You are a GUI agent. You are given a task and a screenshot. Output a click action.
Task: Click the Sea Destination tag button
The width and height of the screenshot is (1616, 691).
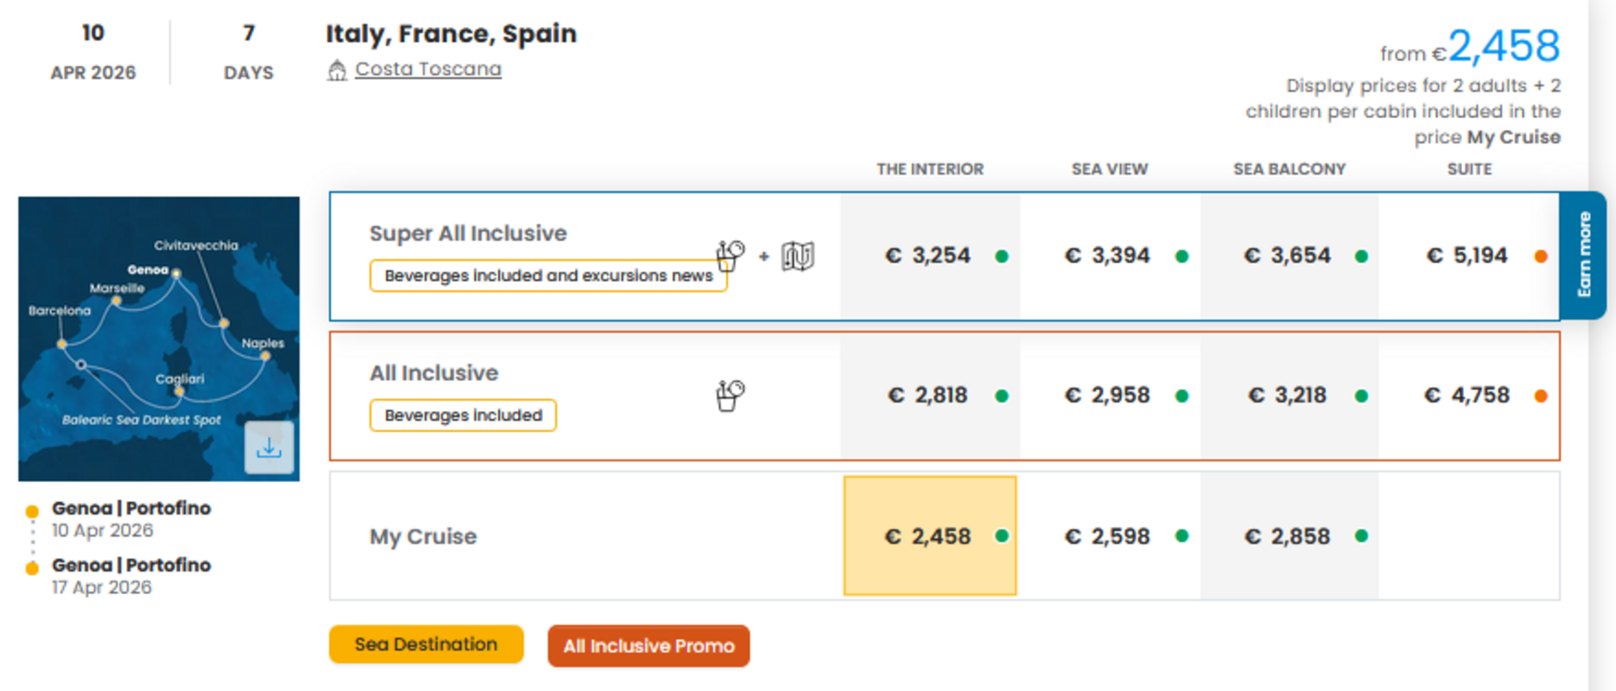click(x=426, y=644)
